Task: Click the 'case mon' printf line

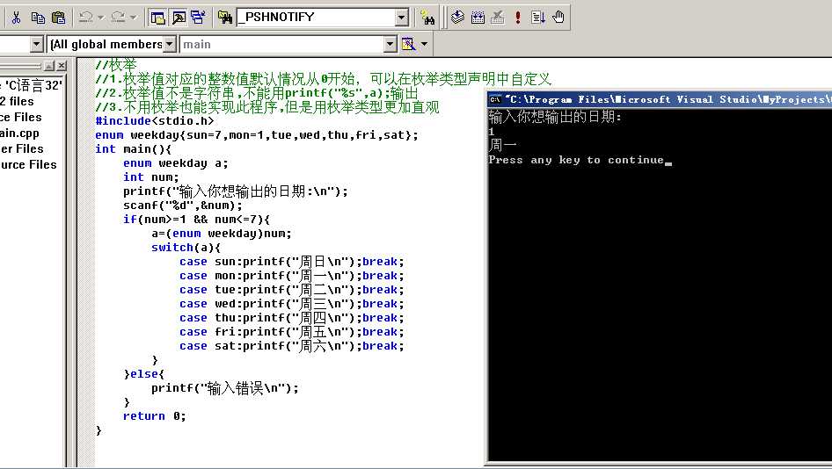Action: pyautogui.click(x=292, y=275)
